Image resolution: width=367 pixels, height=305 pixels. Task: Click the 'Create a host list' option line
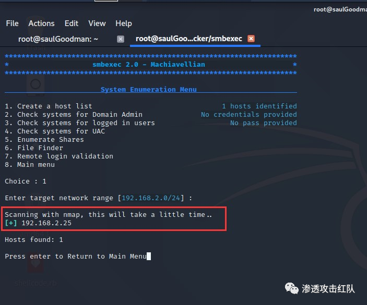point(49,106)
